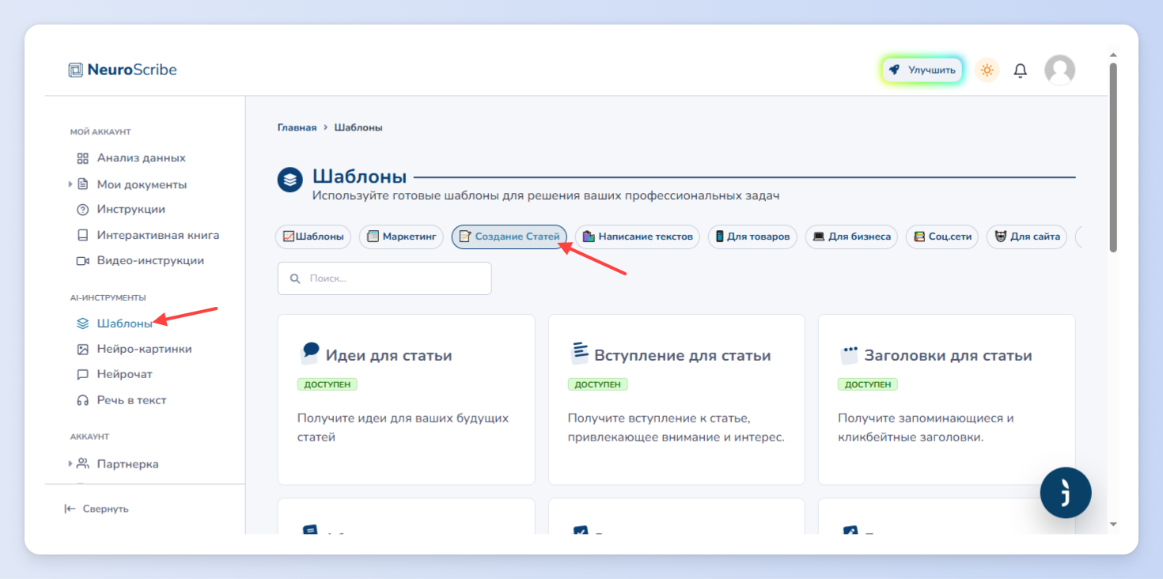Image resolution: width=1163 pixels, height=579 pixels.
Task: Click the page vertical scrollbar
Action: (x=1113, y=157)
